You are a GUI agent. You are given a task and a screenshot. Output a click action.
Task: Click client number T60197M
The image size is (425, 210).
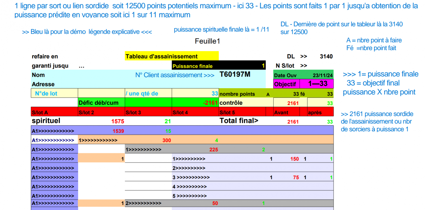235,75
